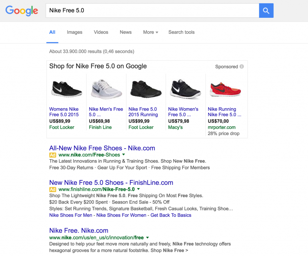Click the Sponsored info icon
Viewport: 308px width, 256px height.
point(242,67)
